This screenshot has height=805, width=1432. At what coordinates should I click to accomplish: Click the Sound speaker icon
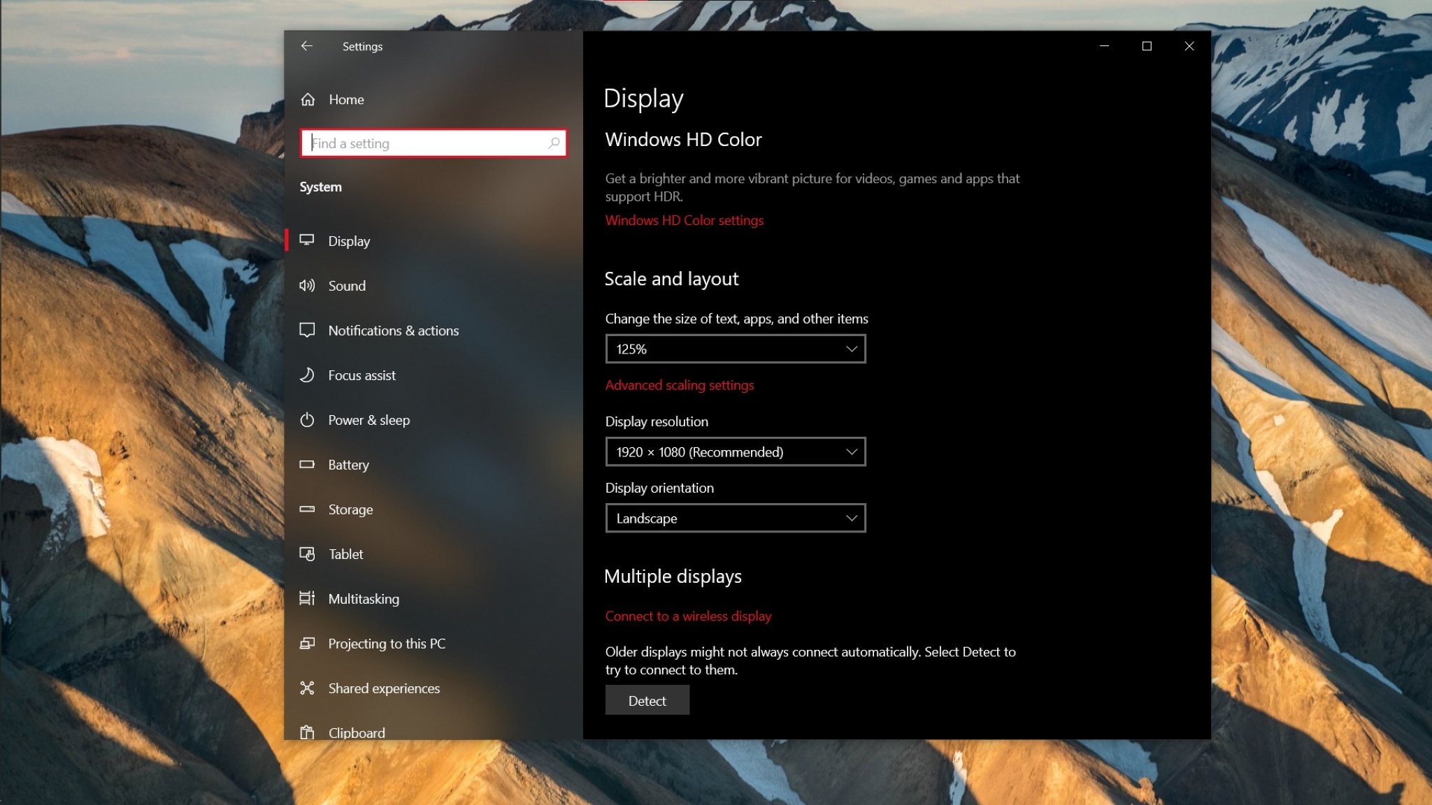[x=307, y=286]
